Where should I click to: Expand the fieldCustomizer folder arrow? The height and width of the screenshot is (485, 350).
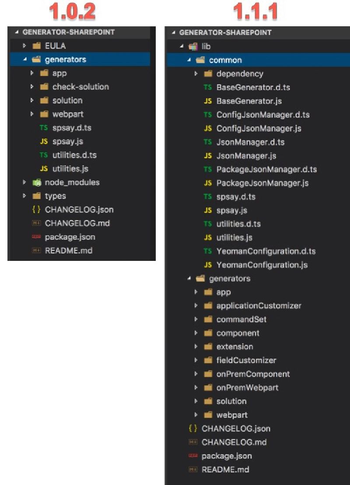tap(196, 360)
